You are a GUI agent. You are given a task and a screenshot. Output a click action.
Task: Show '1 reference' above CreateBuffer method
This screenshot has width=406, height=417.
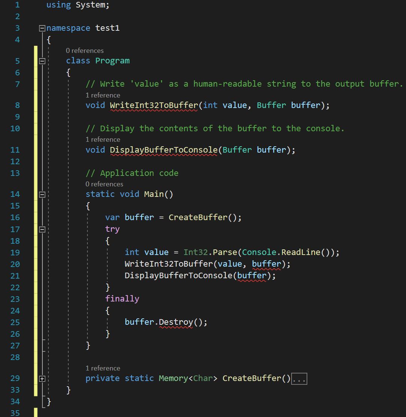tap(103, 368)
